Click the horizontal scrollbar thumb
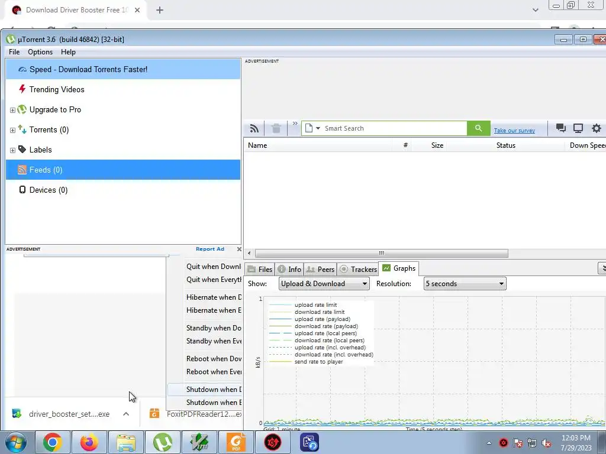Viewport: 606px width, 454px height. point(382,253)
